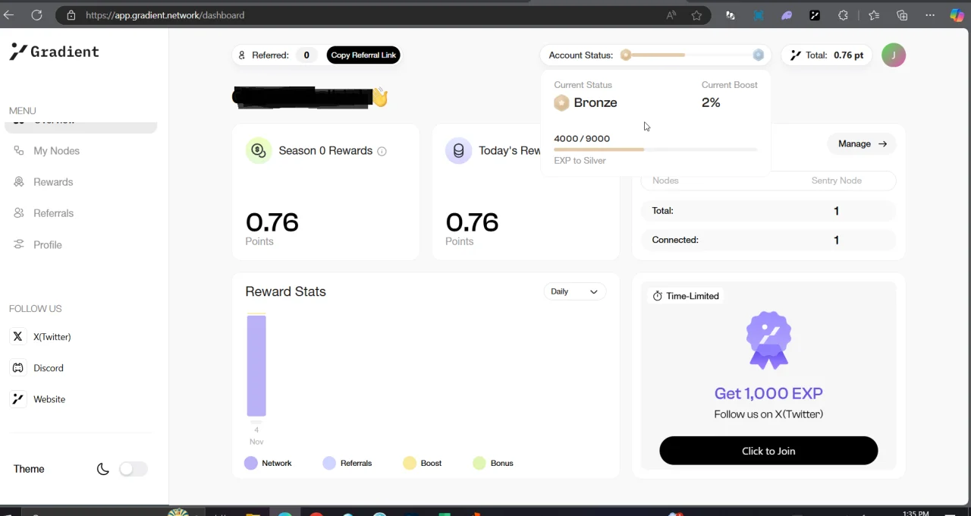Viewport: 971px width, 516px height.
Task: Click the Account Status progress slider
Action: tap(691, 55)
